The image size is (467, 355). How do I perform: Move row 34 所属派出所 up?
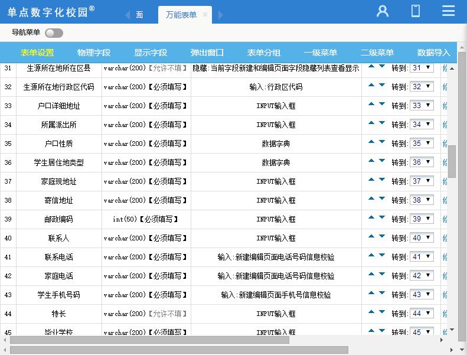[371, 123]
